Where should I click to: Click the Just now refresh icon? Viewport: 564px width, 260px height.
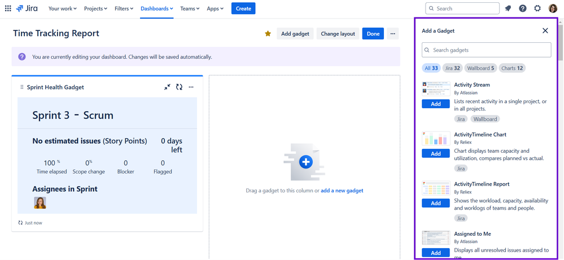click(x=20, y=223)
